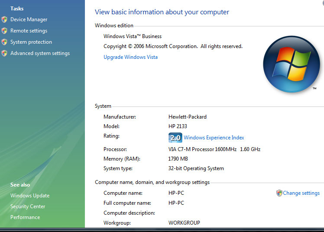The image size is (324, 232).
Task: Open Security Center under See also
Action: (27, 206)
